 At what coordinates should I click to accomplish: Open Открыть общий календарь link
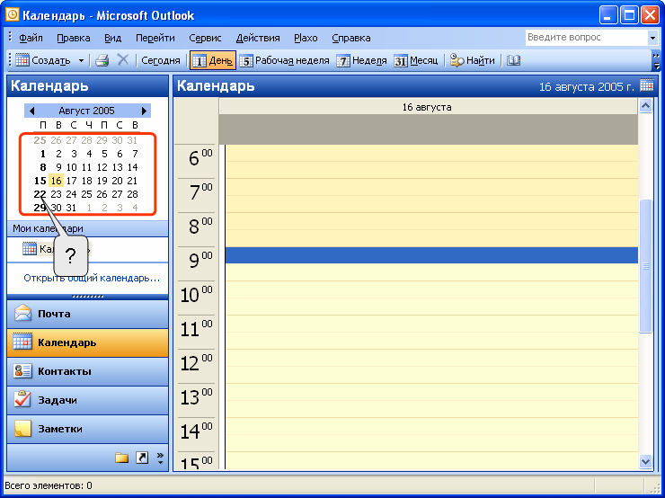(x=92, y=278)
